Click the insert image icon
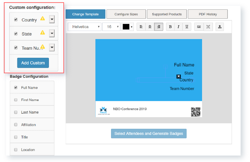The height and width of the screenshot is (162, 250). (x=199, y=27)
